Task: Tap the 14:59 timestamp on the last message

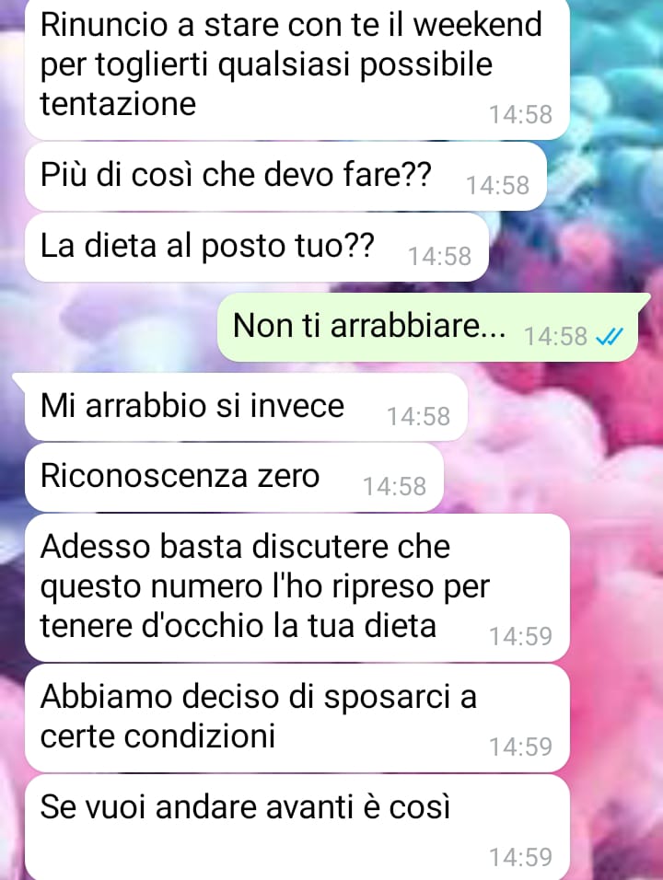Action: (521, 858)
